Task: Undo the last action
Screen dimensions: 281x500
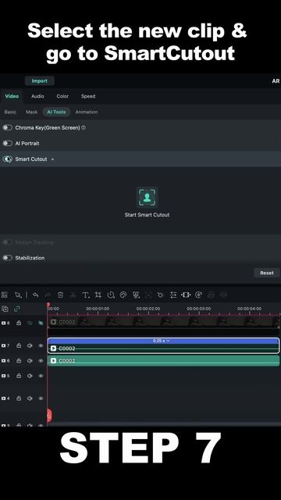Action: point(35,295)
